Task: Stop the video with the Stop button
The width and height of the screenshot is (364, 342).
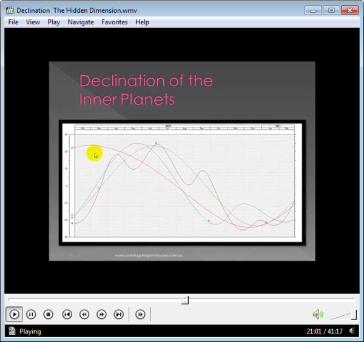Action: pos(49,314)
